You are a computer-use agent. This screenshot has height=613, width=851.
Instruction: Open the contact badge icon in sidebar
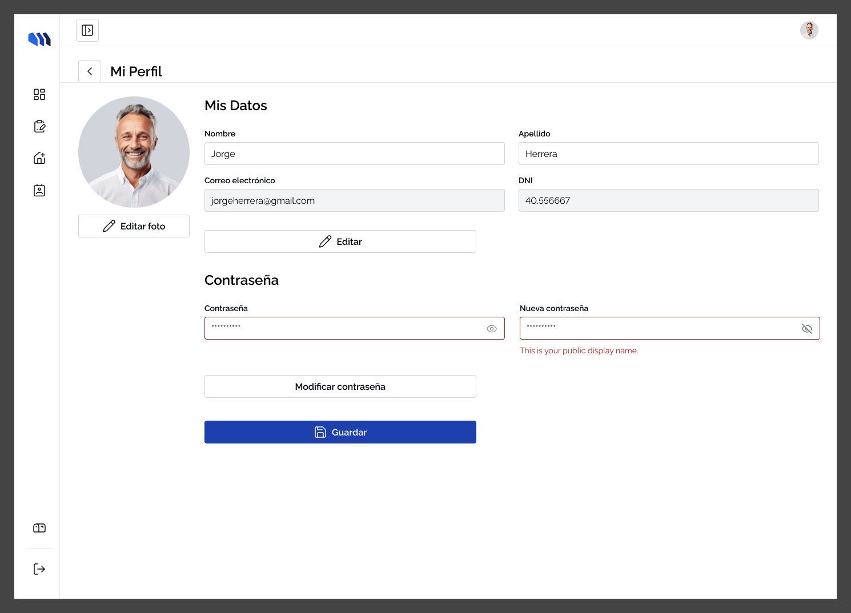(x=39, y=190)
